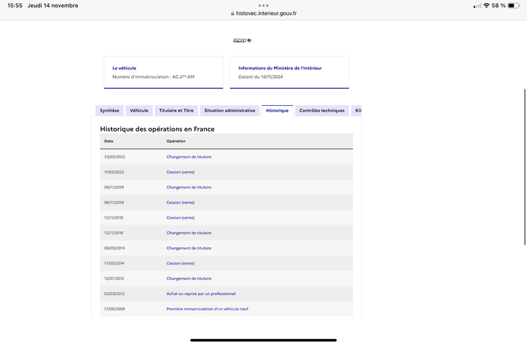Open the Contrôles techniques tab
This screenshot has width=527, height=345.
(321, 110)
